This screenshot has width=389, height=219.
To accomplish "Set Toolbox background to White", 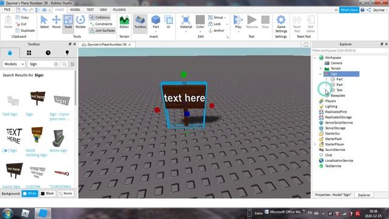I will click(30, 193).
